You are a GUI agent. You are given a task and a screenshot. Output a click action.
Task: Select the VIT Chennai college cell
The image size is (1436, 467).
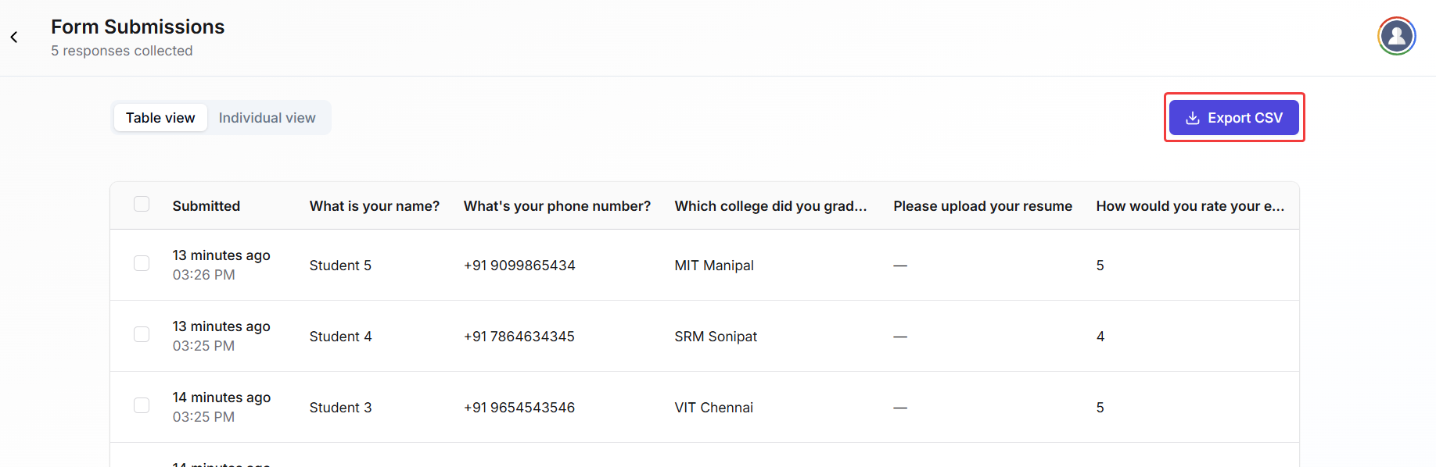coord(713,408)
